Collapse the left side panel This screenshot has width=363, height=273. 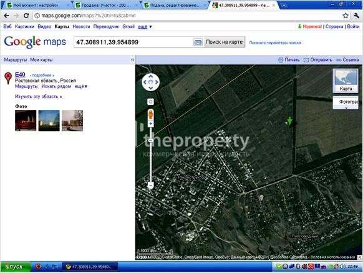[x=132, y=59]
